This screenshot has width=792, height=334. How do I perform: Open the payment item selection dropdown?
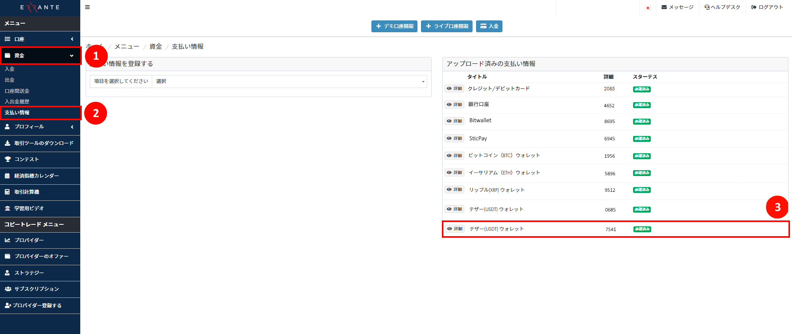click(289, 81)
